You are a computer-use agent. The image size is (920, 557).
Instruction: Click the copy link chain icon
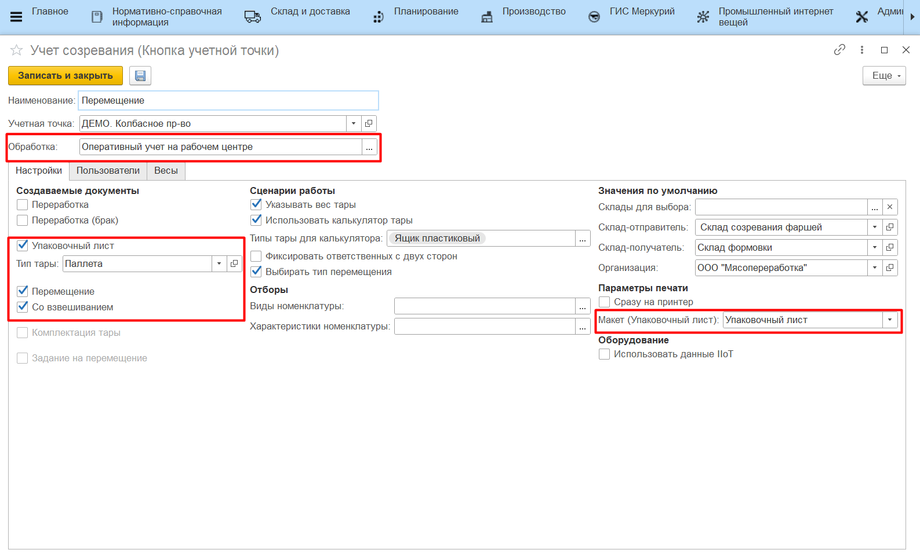pyautogui.click(x=839, y=50)
